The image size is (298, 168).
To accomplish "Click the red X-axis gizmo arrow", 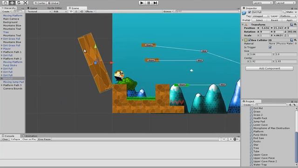I will coord(111,63).
